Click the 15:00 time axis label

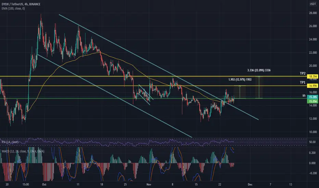pos(26,185)
